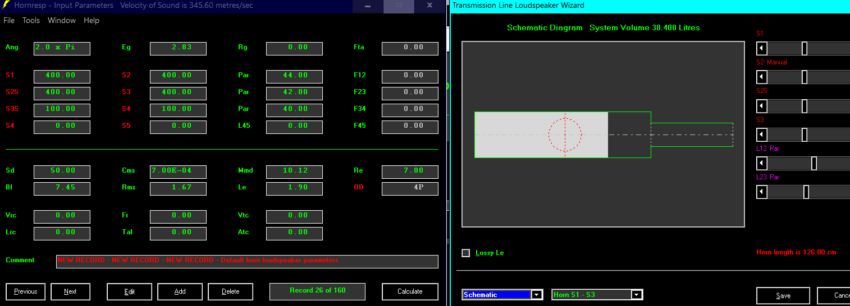Click the Vtc value field
The width and height of the screenshot is (850, 306).
point(294,216)
